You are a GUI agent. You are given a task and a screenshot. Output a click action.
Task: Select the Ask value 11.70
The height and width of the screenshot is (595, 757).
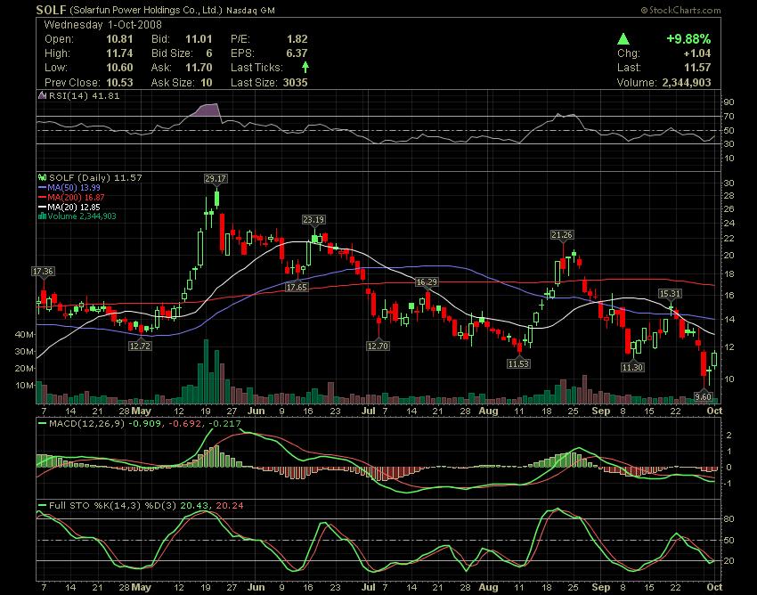[x=199, y=68]
